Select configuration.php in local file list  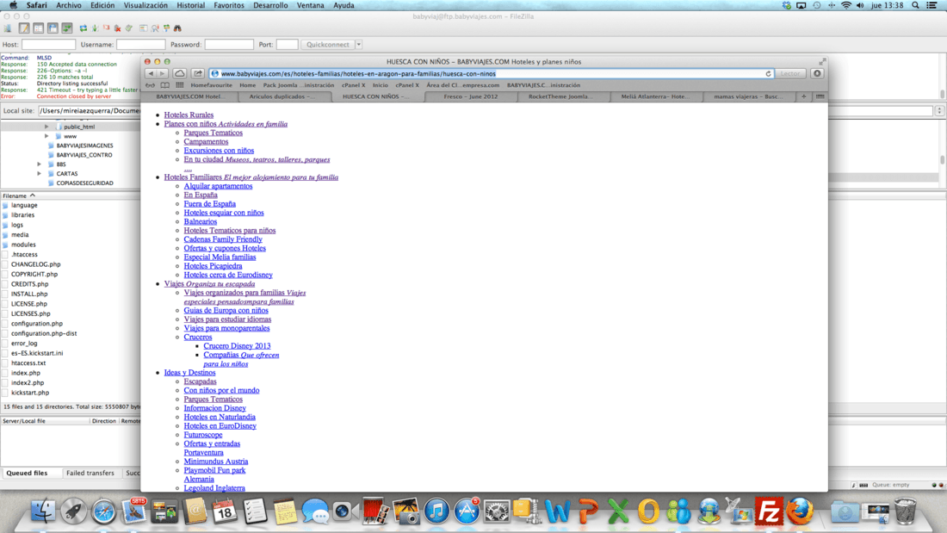(x=36, y=324)
